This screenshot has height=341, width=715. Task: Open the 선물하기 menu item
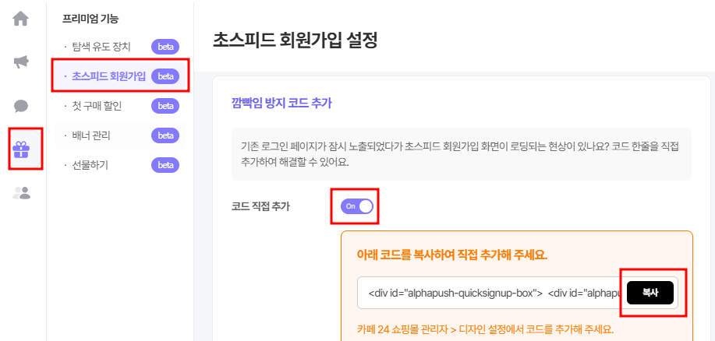point(90,165)
